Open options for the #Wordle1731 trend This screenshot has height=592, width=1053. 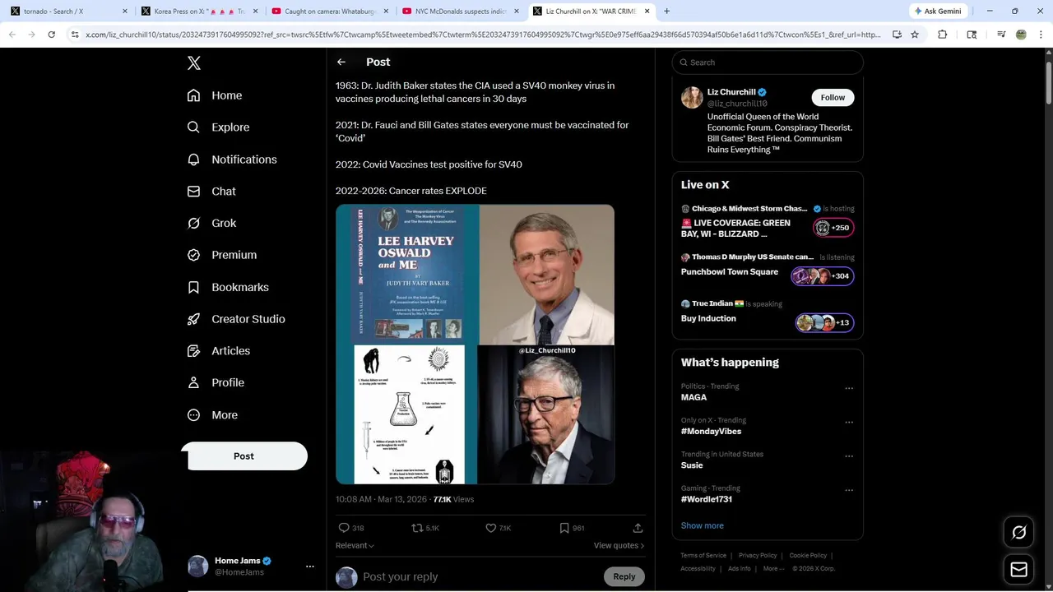point(849,490)
